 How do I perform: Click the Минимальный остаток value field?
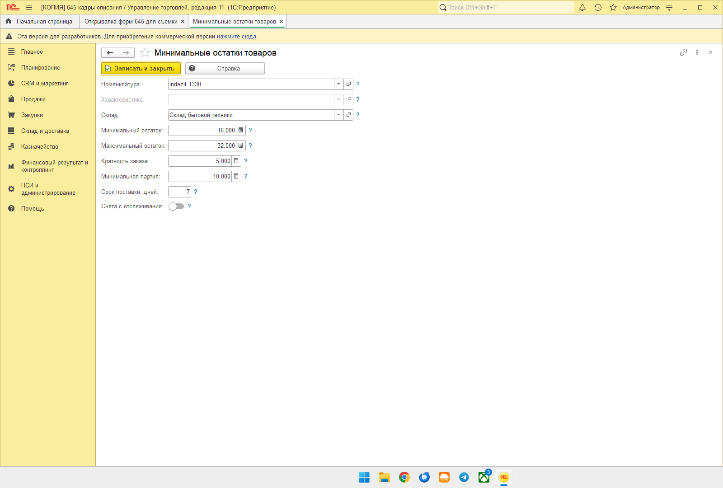tap(202, 130)
